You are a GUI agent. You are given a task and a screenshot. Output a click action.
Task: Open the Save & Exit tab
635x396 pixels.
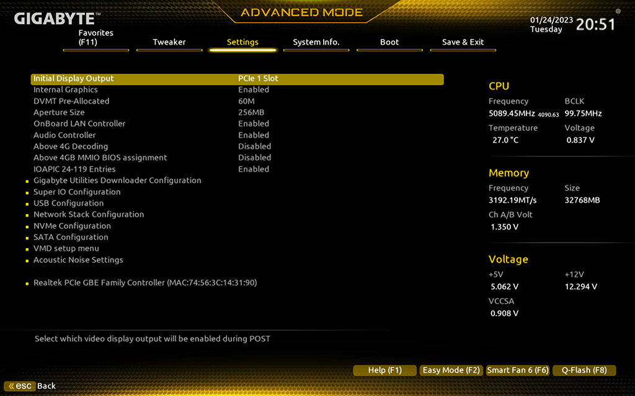pos(463,42)
